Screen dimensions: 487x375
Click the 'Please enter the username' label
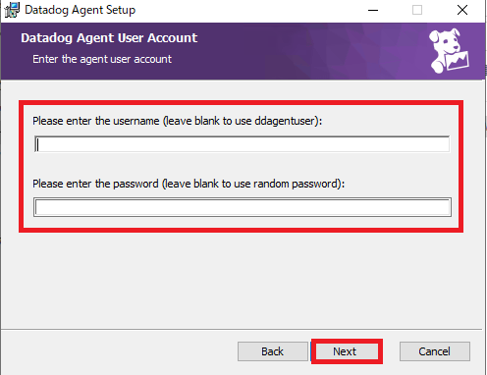96,121
